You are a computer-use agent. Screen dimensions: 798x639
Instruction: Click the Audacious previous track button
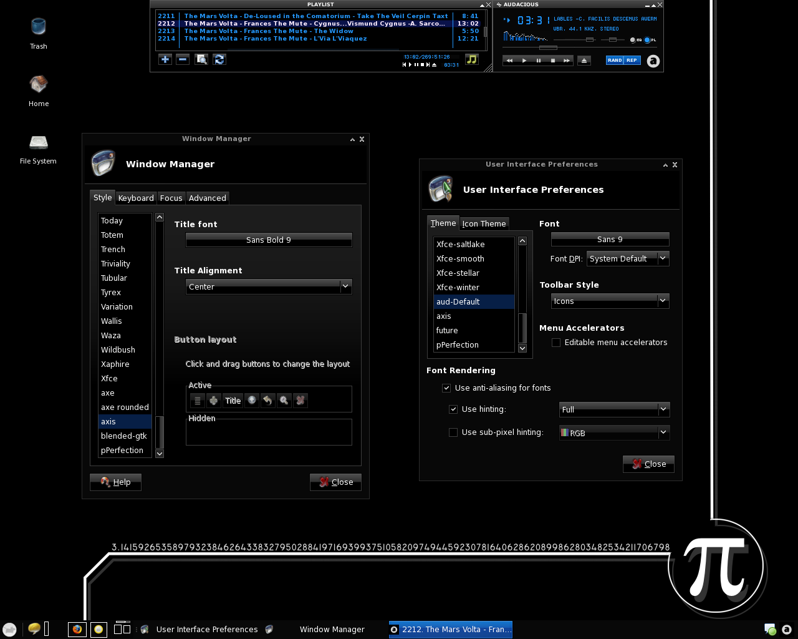coord(509,61)
